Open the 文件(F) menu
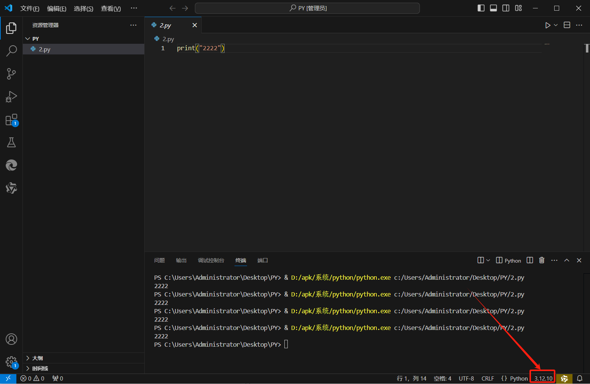Viewport: 590px width, 384px height. click(x=30, y=8)
